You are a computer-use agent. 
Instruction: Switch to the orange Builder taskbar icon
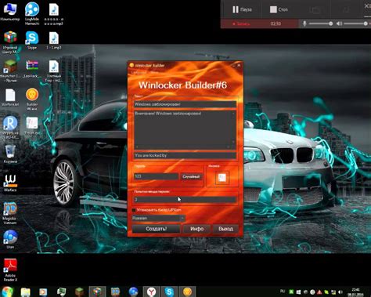pos(187,292)
